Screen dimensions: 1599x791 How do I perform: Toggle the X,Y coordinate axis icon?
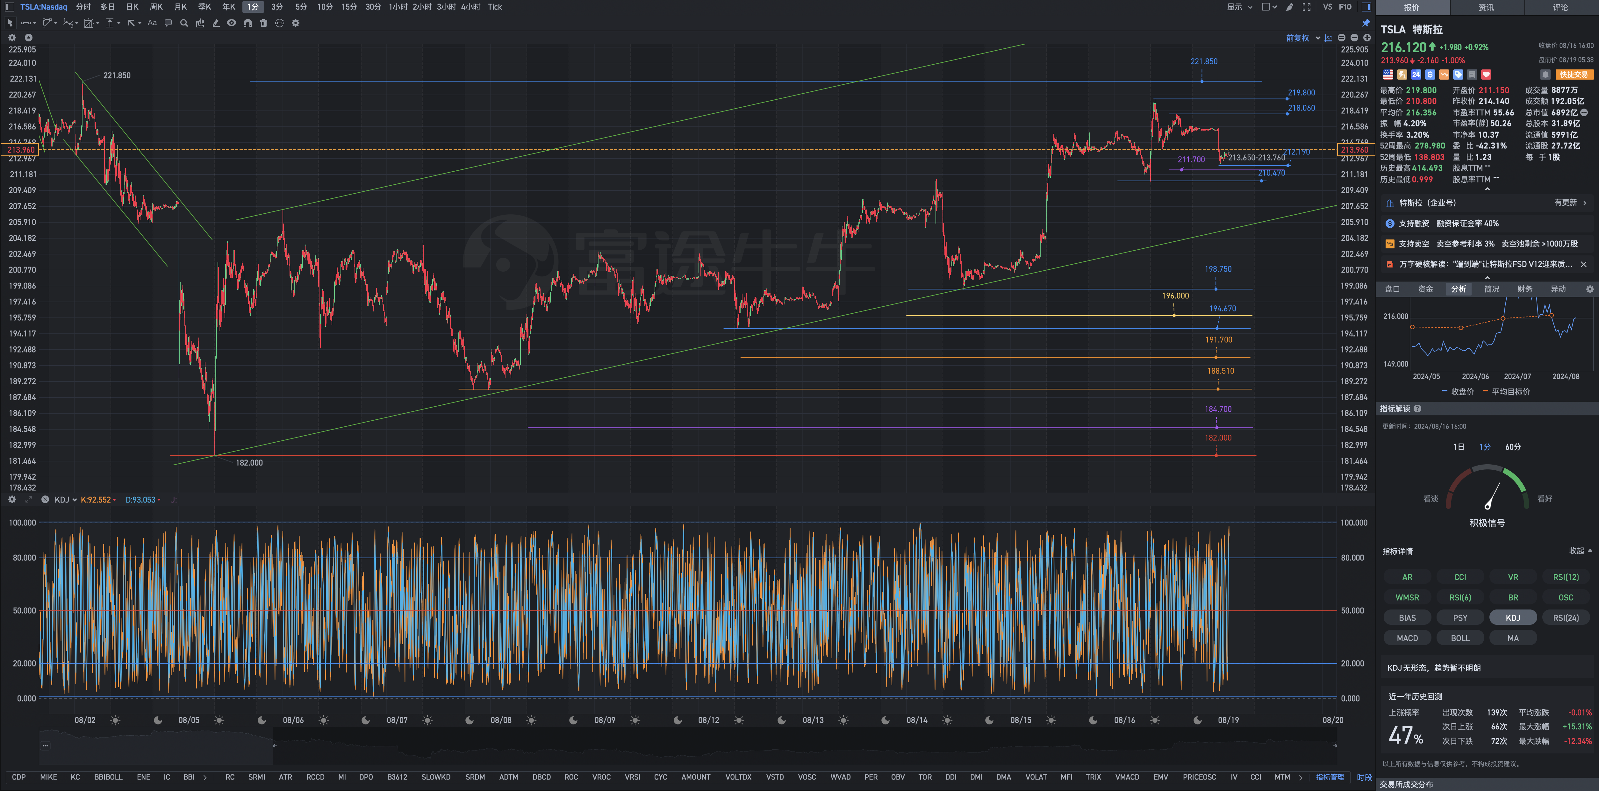click(x=1328, y=38)
